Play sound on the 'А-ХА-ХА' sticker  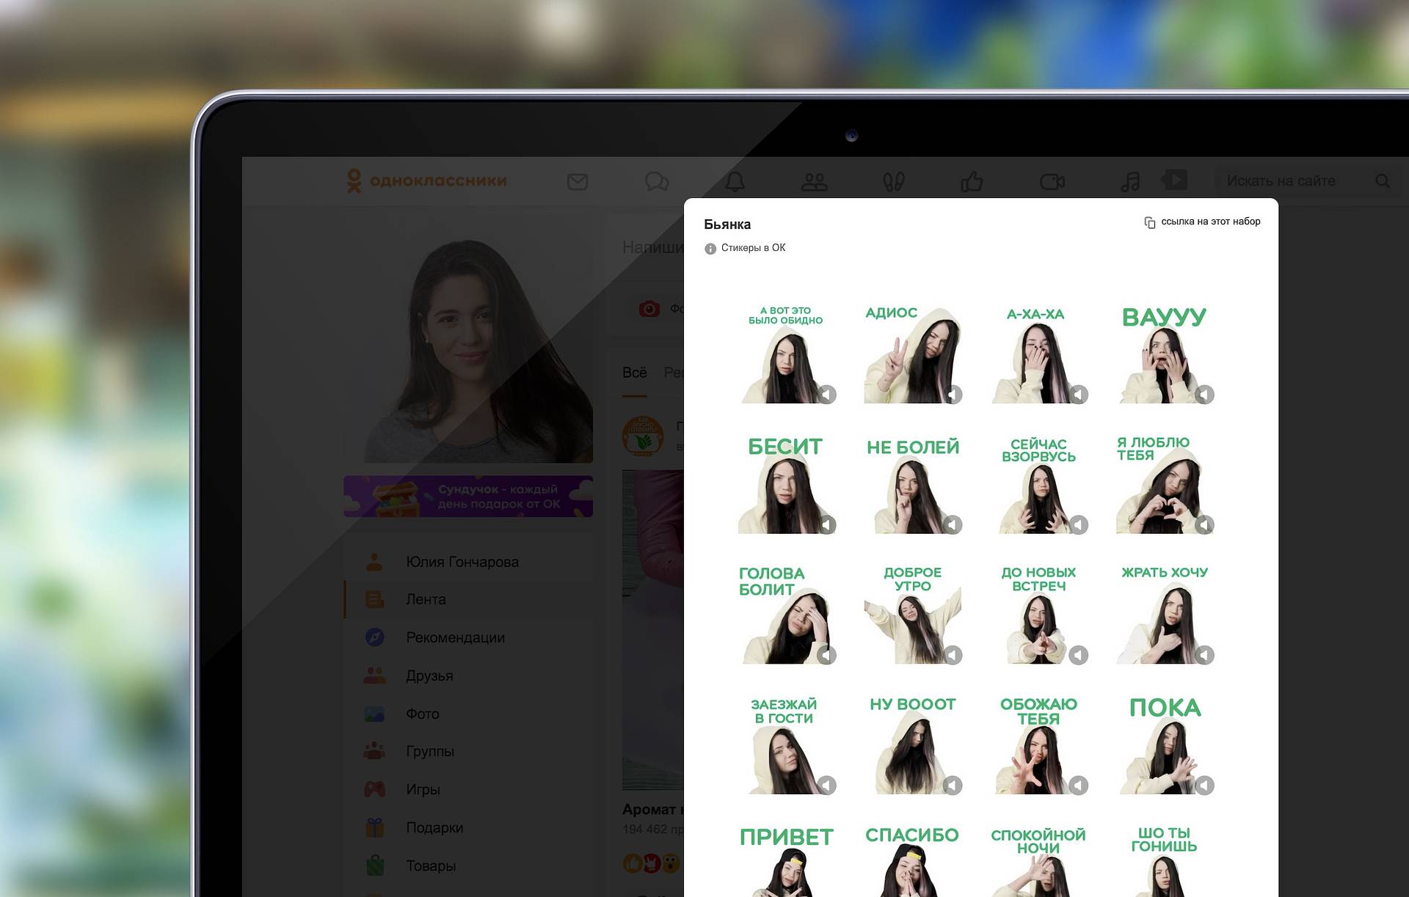[x=1079, y=395]
